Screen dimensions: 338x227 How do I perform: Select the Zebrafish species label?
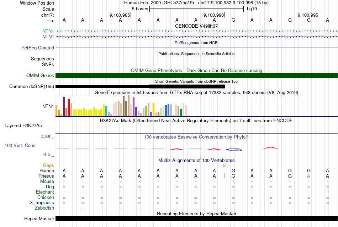click(x=44, y=208)
